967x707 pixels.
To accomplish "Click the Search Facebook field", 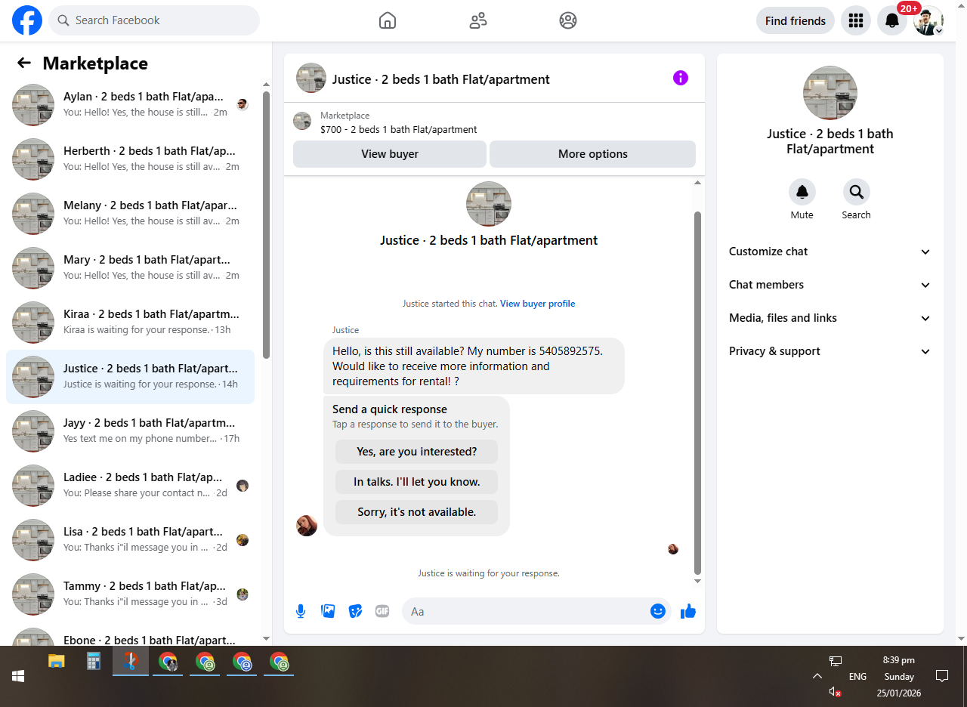I will point(154,20).
